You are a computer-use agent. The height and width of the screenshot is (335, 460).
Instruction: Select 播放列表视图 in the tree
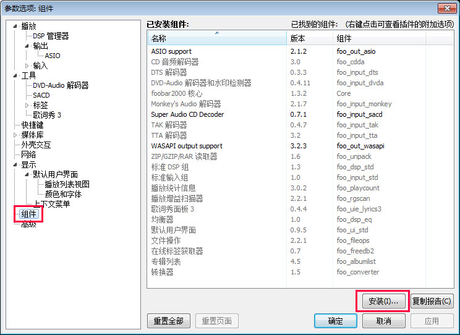click(x=67, y=184)
